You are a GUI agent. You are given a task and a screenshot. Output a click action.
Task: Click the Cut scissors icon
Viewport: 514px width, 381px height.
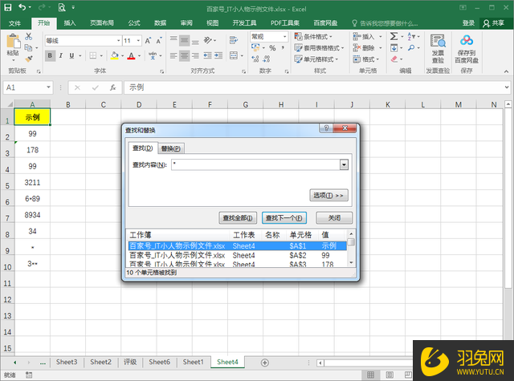click(x=29, y=36)
